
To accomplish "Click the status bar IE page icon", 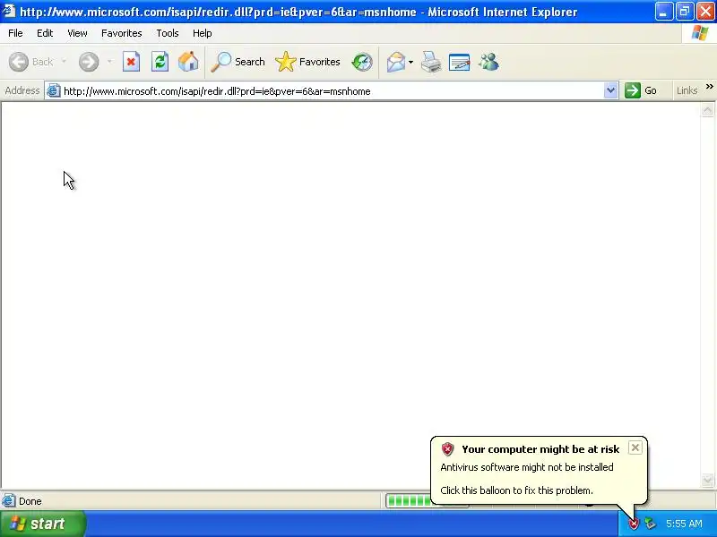I will [x=9, y=501].
